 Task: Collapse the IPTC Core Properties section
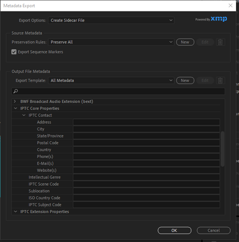[16, 108]
